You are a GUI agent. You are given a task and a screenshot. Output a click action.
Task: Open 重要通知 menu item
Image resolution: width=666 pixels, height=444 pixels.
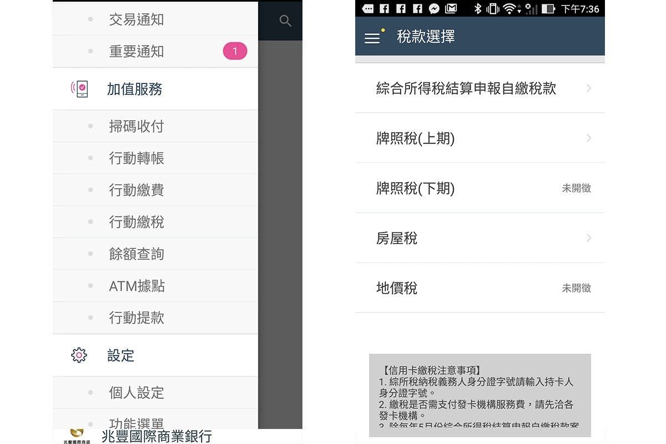[155, 52]
